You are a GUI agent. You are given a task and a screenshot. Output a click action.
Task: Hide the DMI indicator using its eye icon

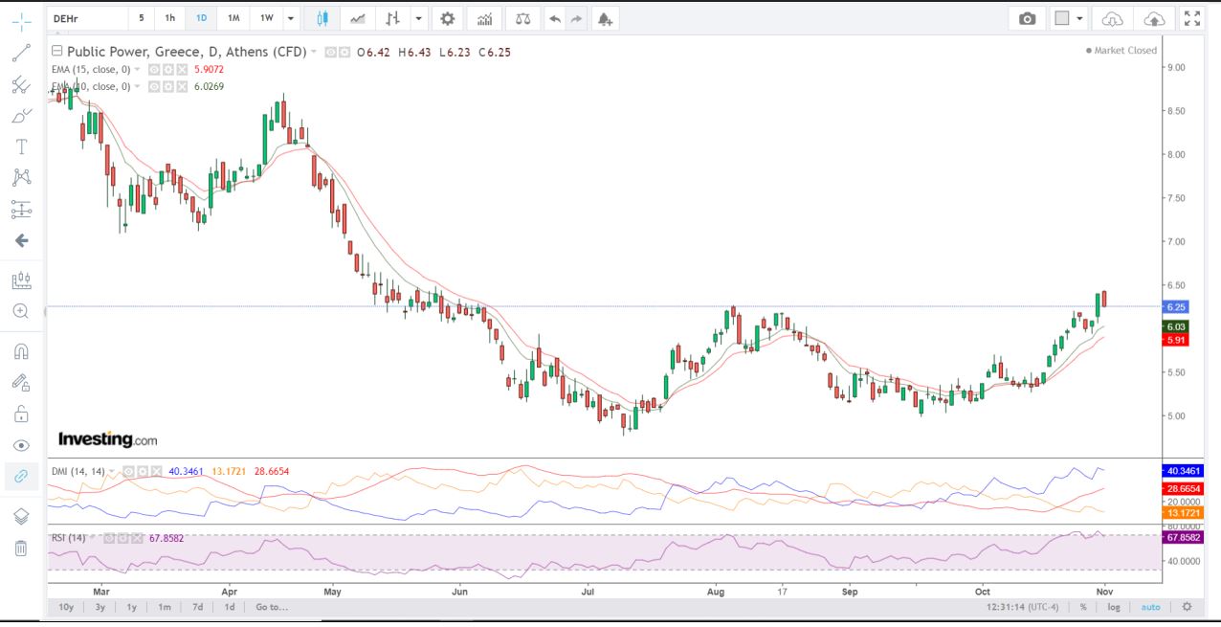126,471
